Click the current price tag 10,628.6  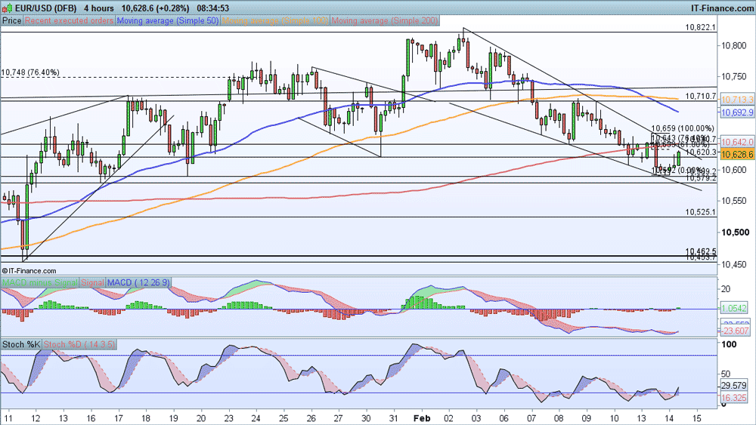click(x=736, y=155)
